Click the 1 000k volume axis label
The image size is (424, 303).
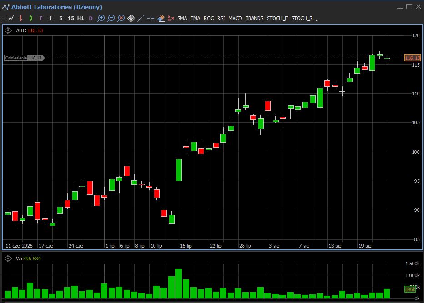[x=413, y=275]
